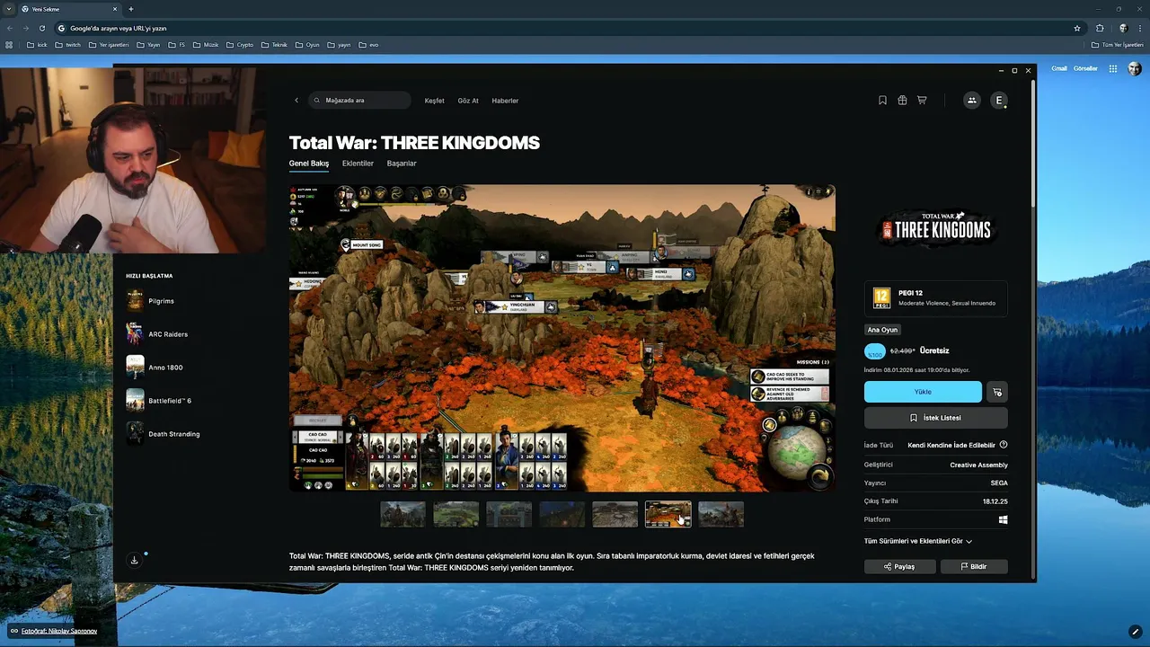Click the Windows platform icon
Image resolution: width=1150 pixels, height=647 pixels.
coord(1003,519)
